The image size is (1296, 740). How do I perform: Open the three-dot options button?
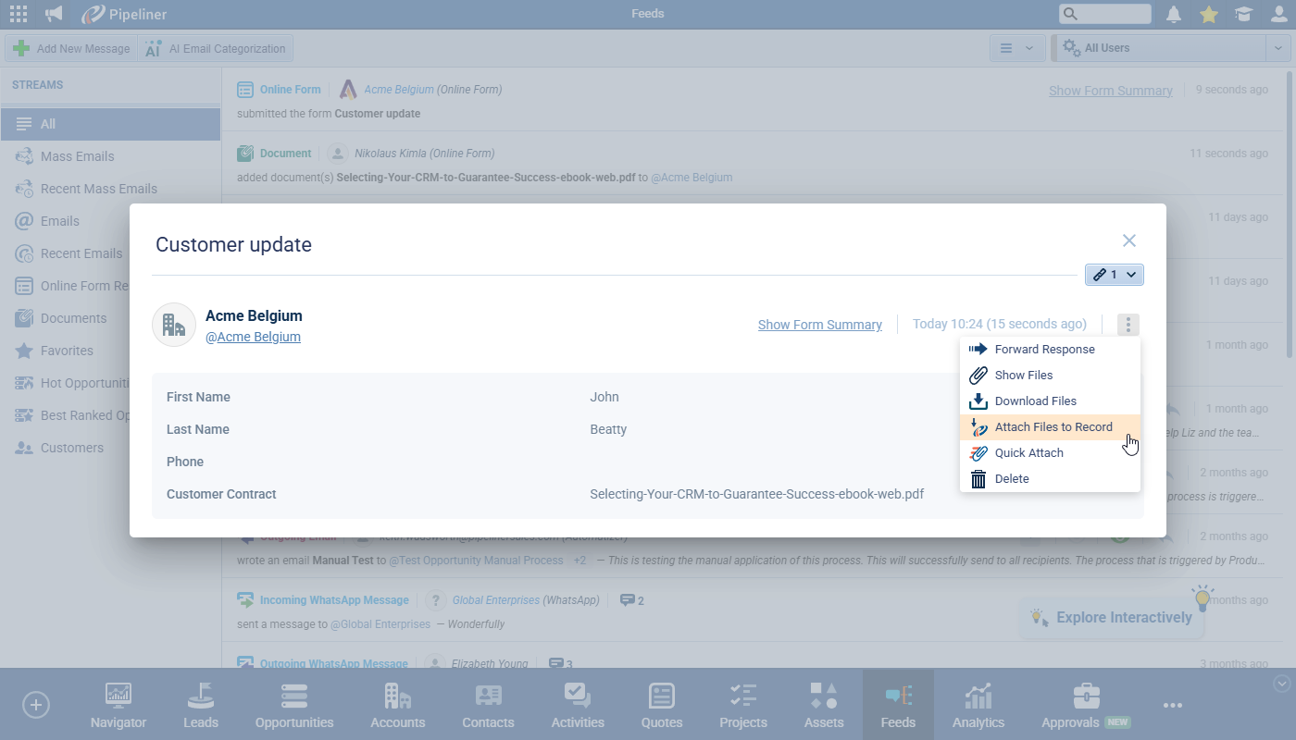[1128, 325]
